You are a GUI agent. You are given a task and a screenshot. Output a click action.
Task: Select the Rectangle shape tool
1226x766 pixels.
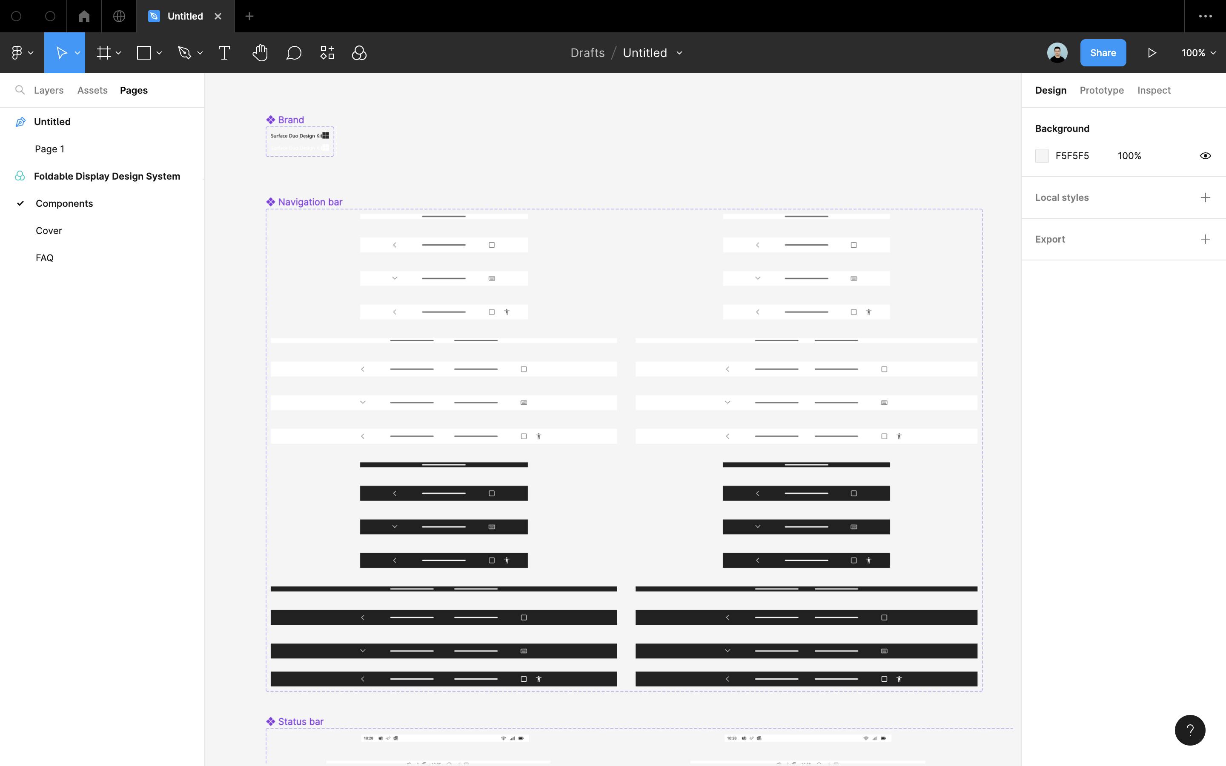[144, 53]
